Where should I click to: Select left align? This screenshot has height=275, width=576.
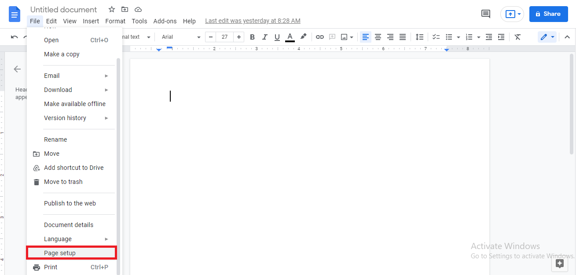[x=365, y=37]
